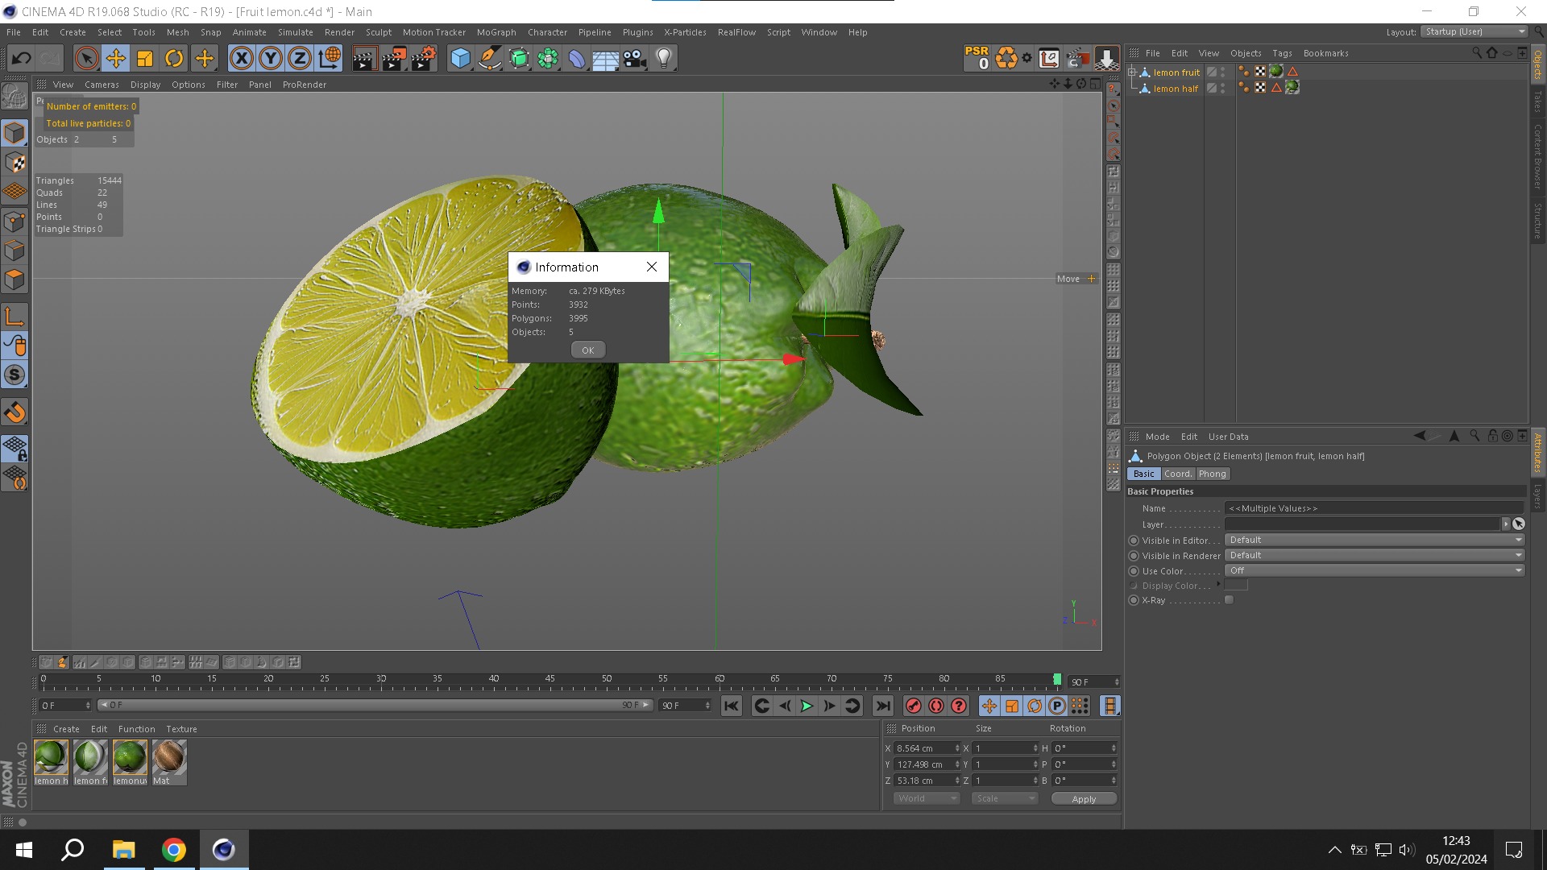
Task: Open the Scale size-mode dropdown
Action: [x=1005, y=798]
